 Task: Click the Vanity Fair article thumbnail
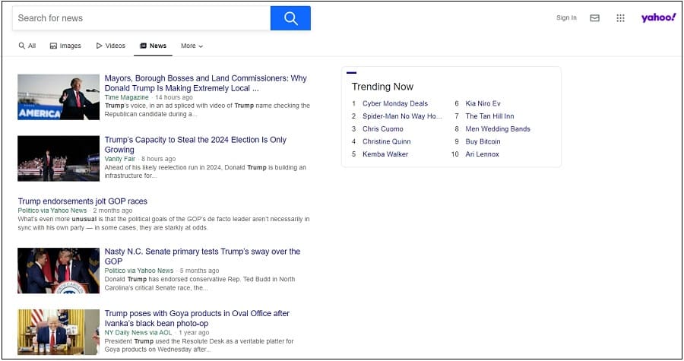pyautogui.click(x=59, y=158)
